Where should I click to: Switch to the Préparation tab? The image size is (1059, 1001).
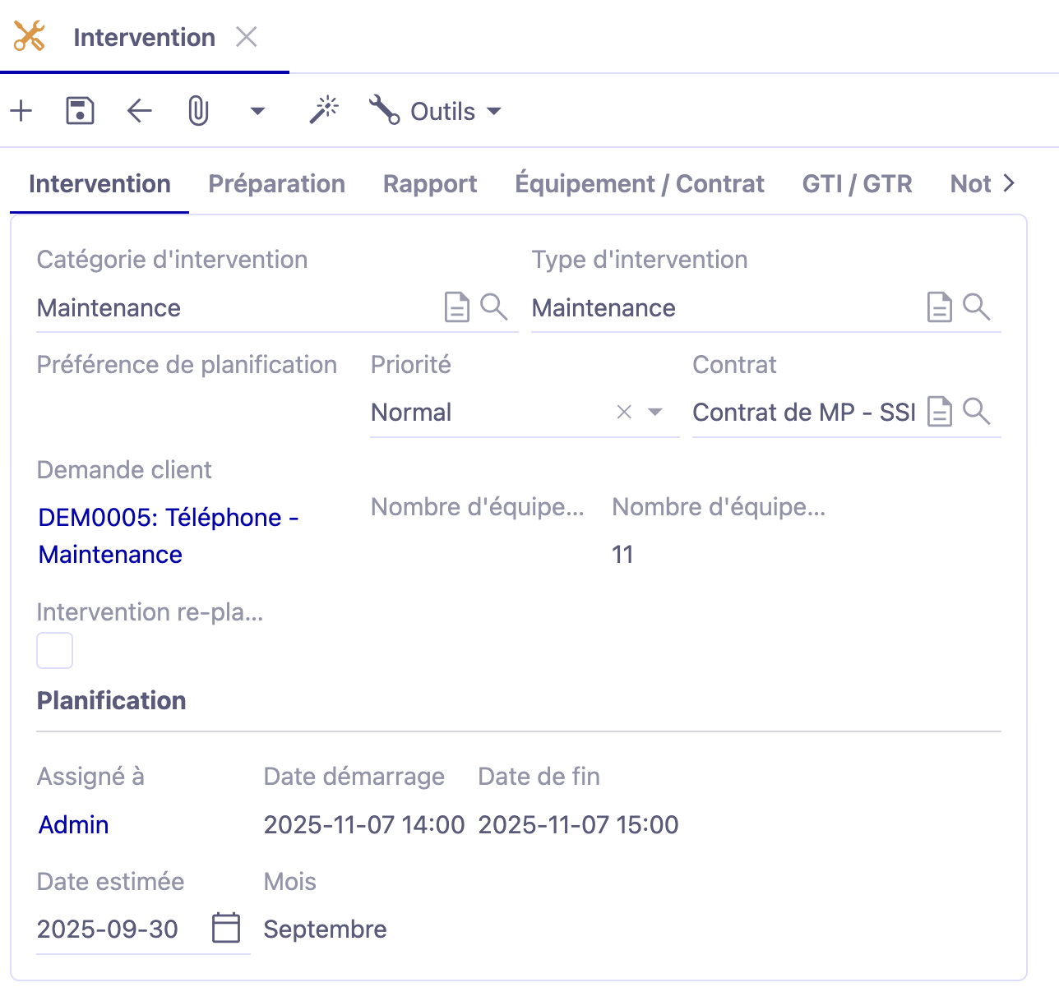click(x=276, y=183)
